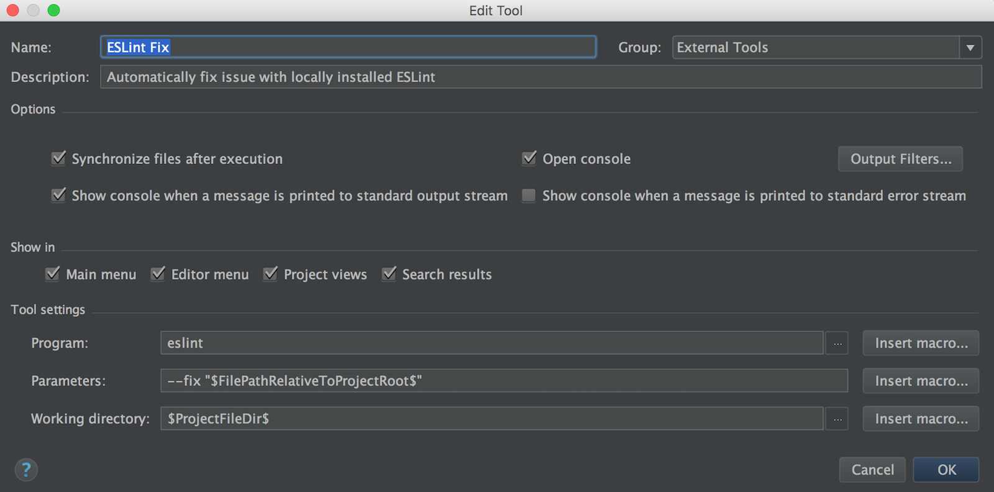Insert macro for the Parameters field
Screen dimensions: 994x492
pos(921,381)
